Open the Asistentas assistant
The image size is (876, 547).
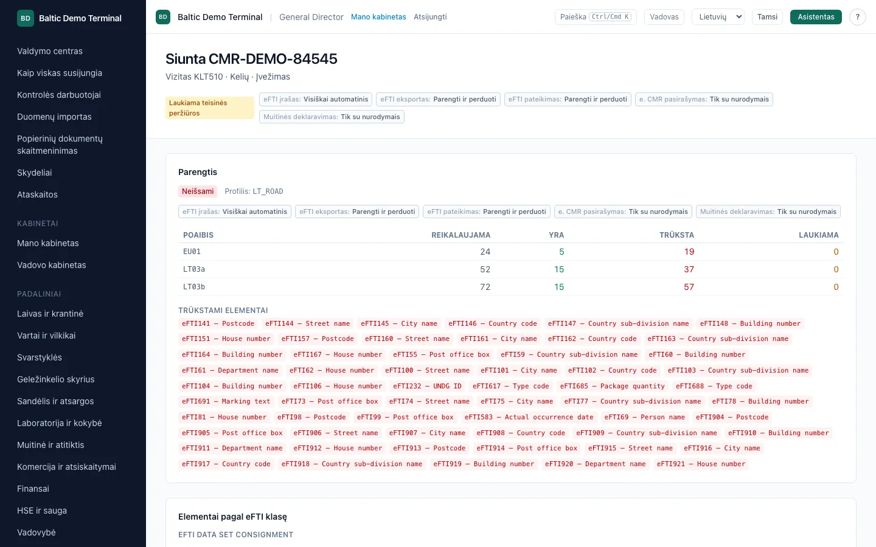[x=816, y=17]
